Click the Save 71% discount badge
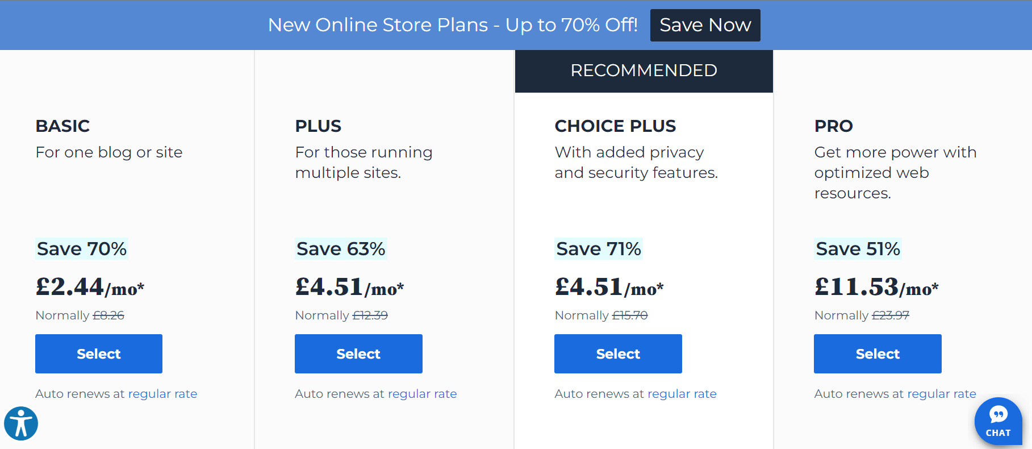The image size is (1032, 449). click(x=599, y=249)
